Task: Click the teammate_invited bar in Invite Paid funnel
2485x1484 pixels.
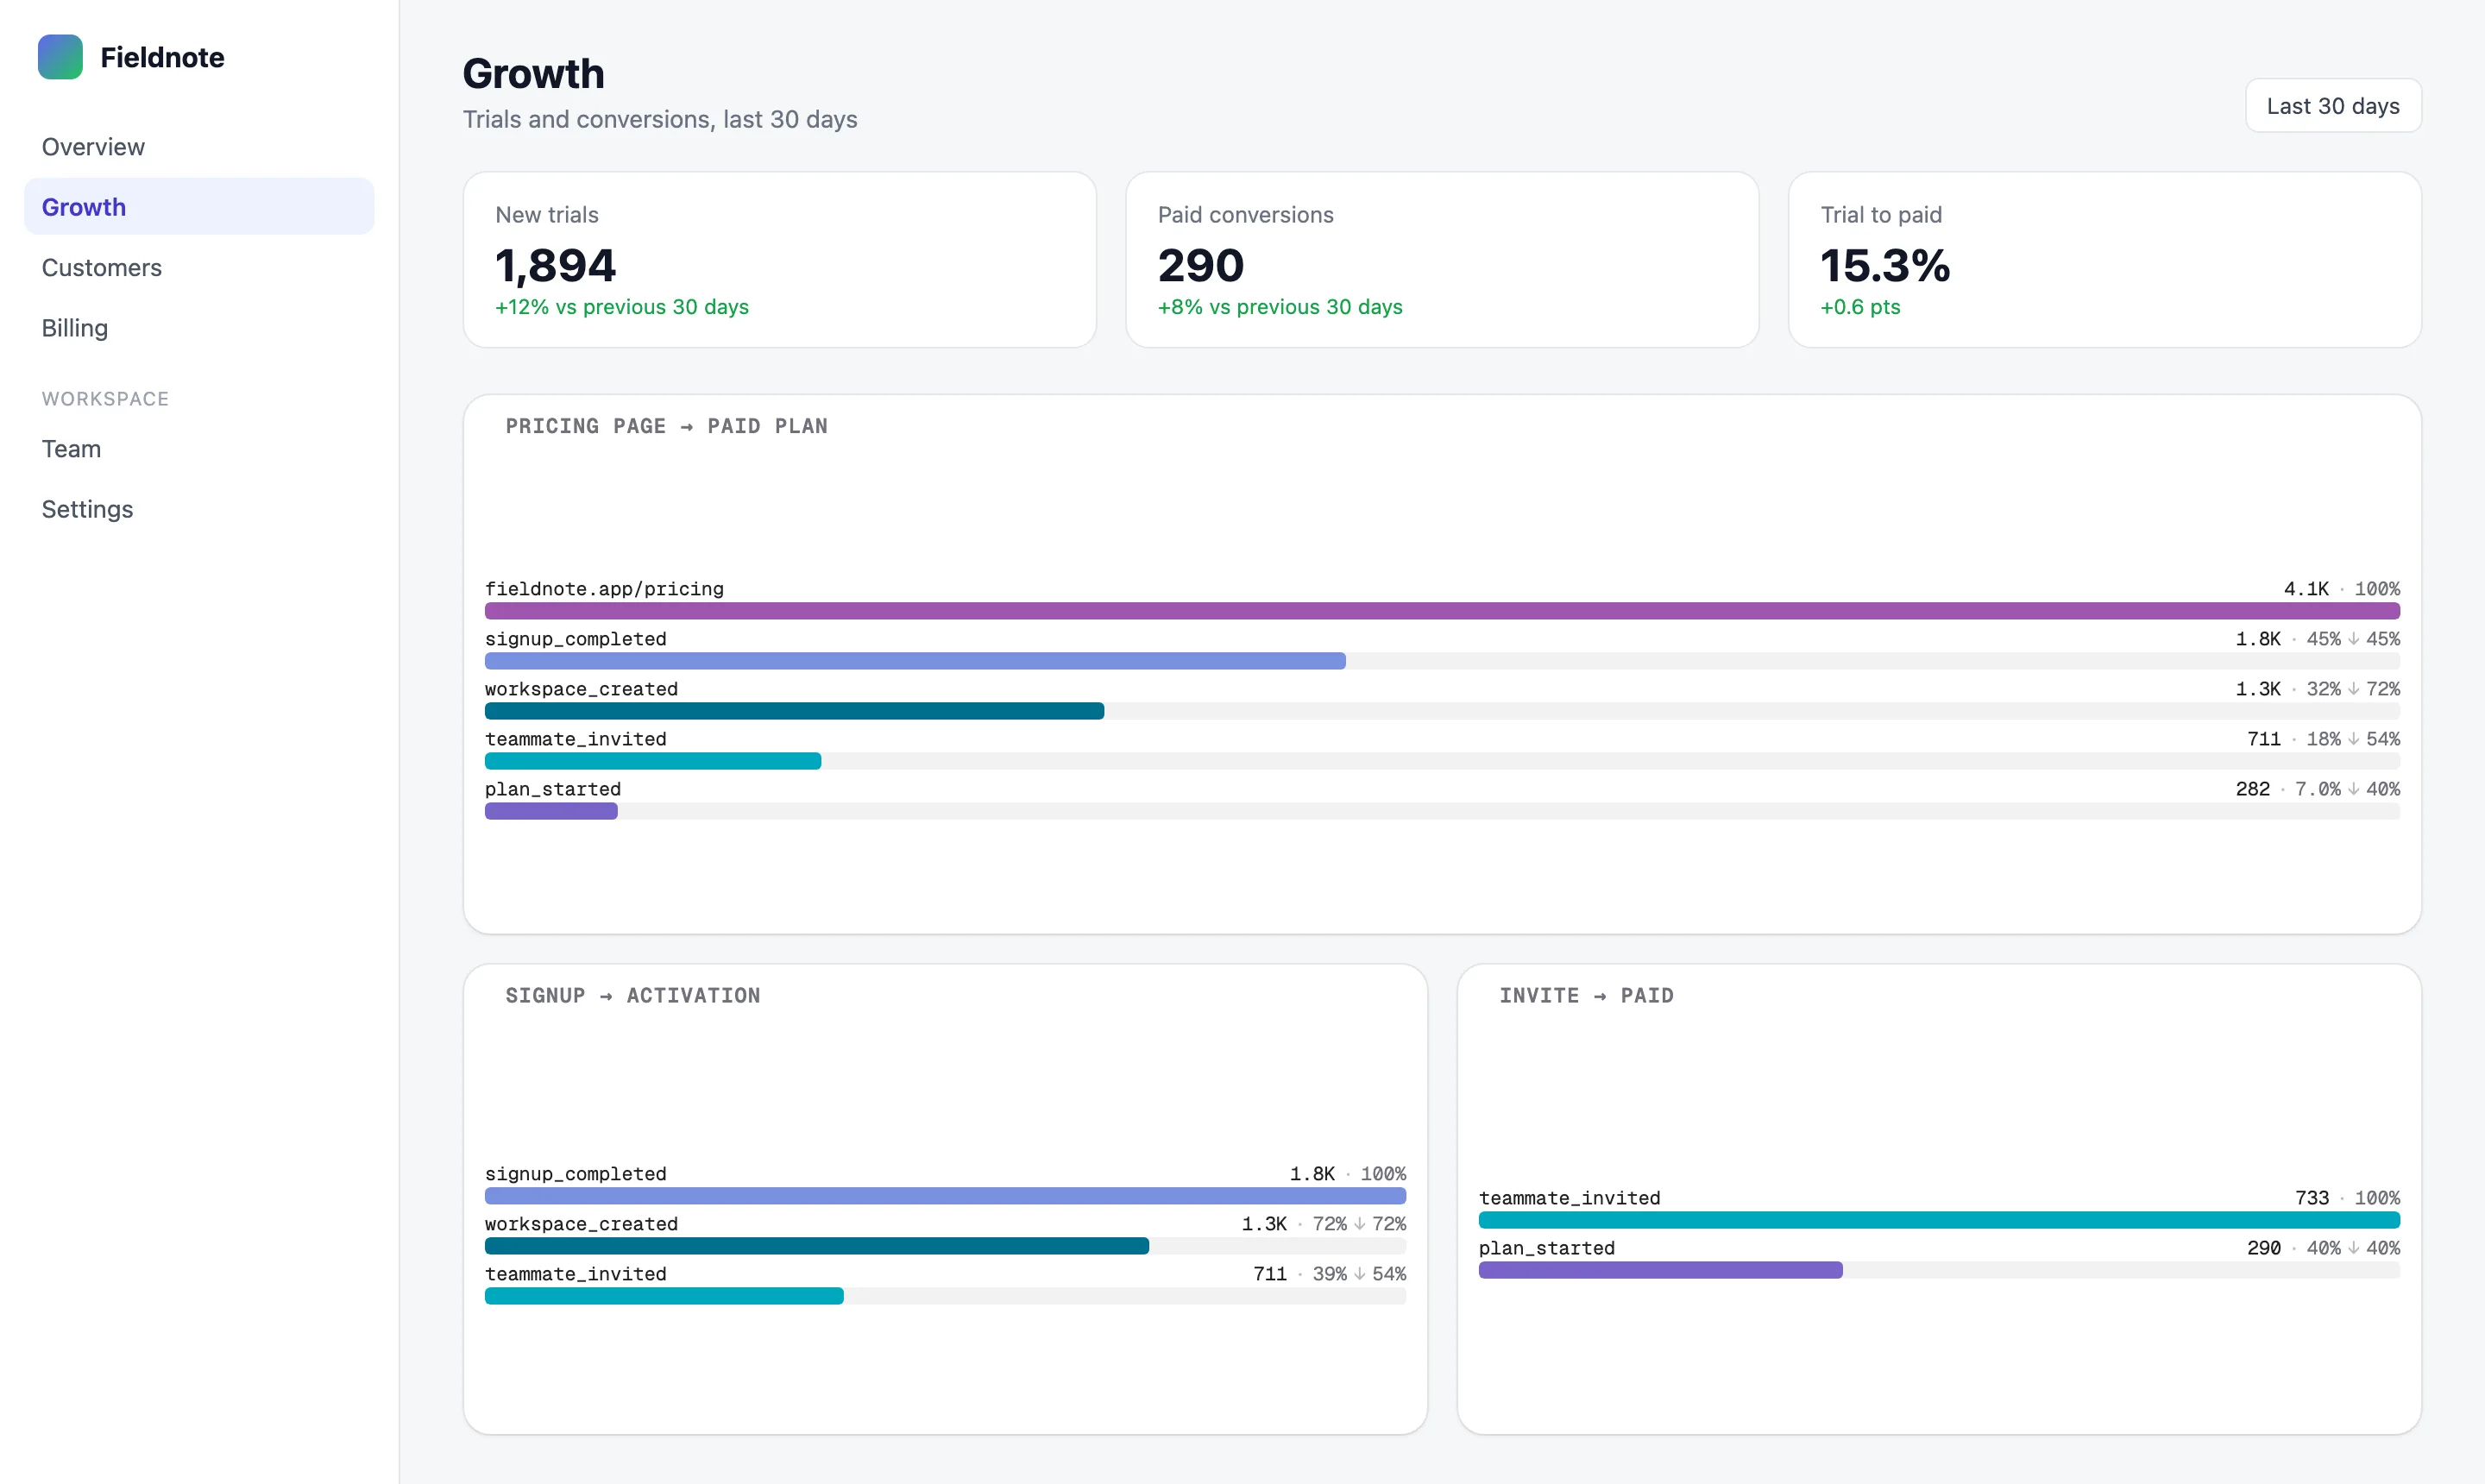Action: pos(1939,1220)
